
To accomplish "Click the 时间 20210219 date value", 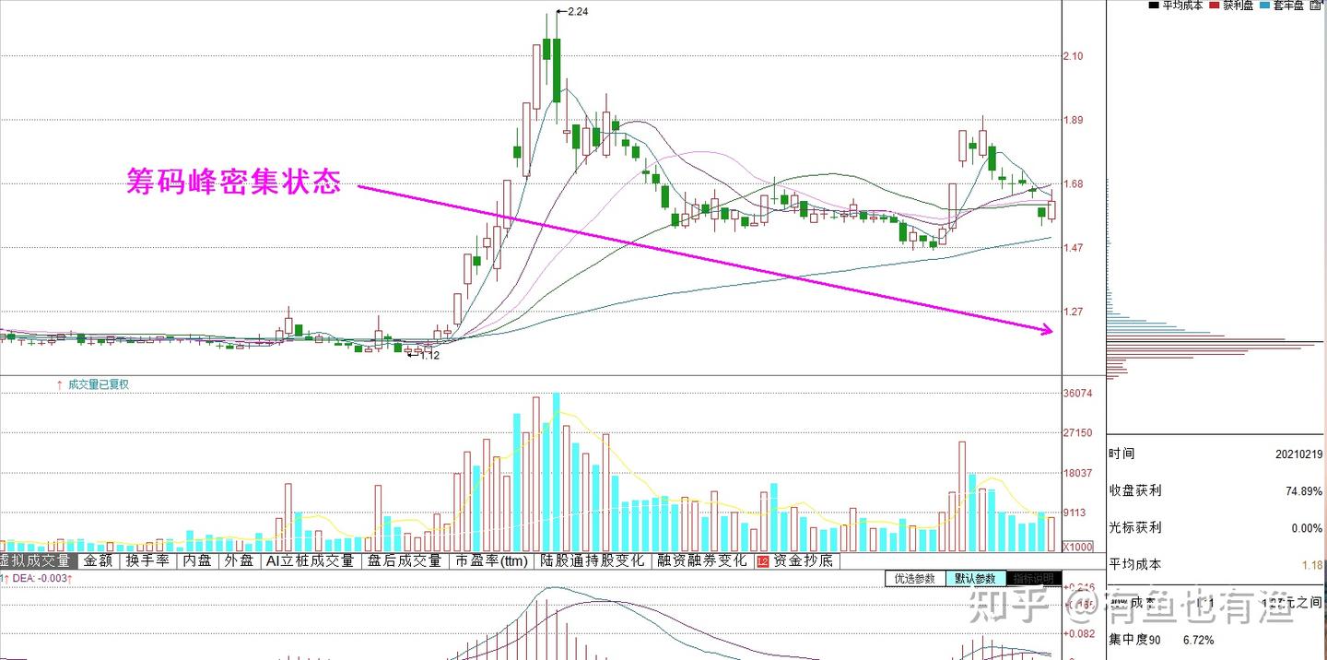I will tap(1299, 454).
